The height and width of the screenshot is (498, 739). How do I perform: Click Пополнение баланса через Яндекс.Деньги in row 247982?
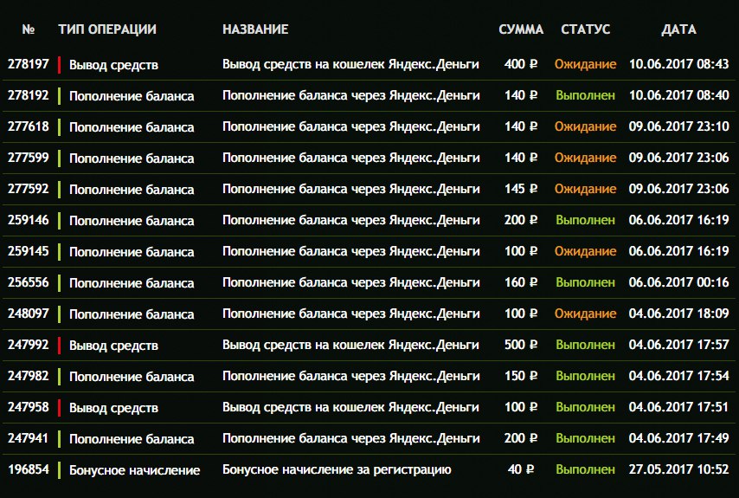click(351, 376)
